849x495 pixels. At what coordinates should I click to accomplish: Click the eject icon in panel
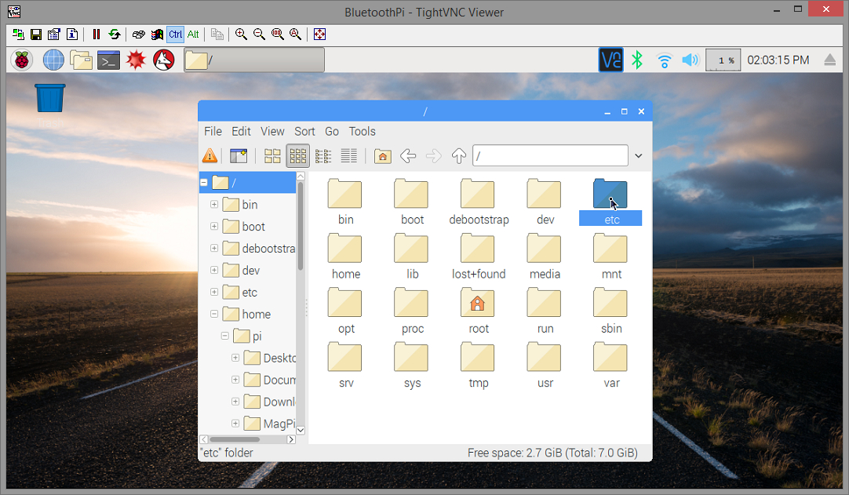coord(829,60)
